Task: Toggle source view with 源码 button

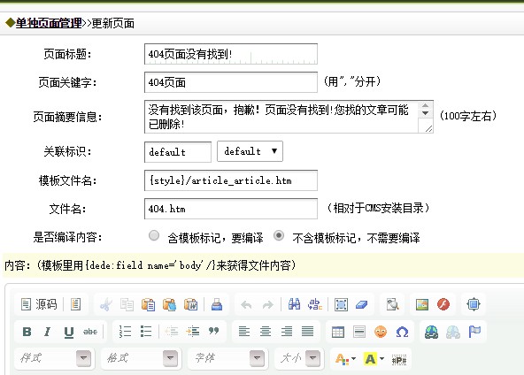Action: 39,304
